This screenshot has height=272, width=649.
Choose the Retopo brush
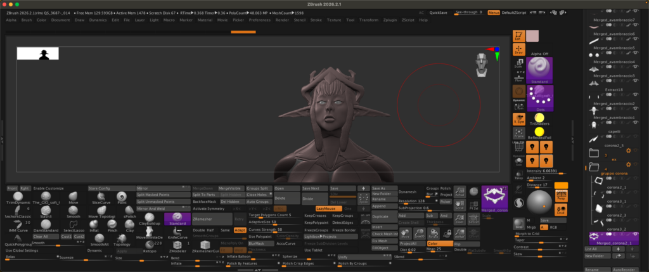(x=150, y=247)
